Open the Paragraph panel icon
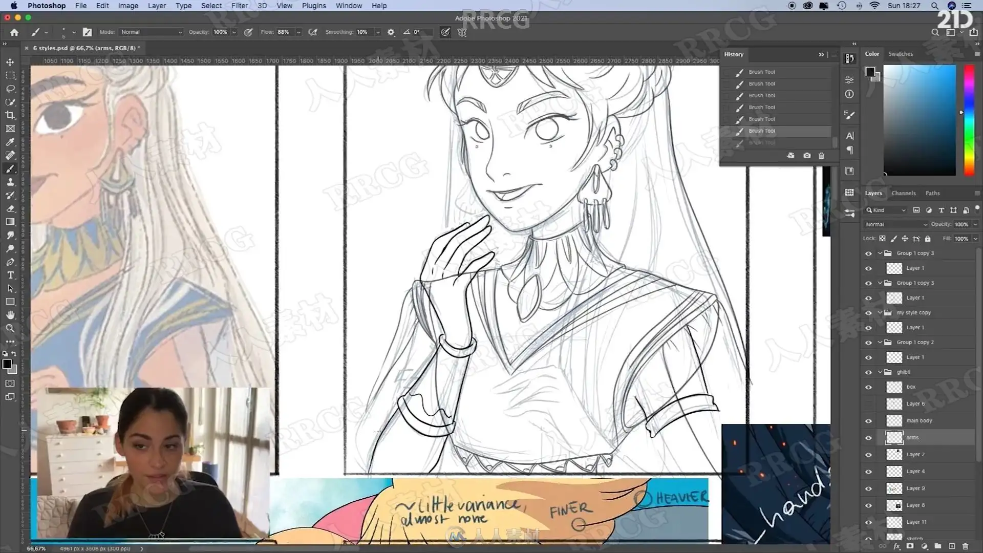 click(x=850, y=150)
